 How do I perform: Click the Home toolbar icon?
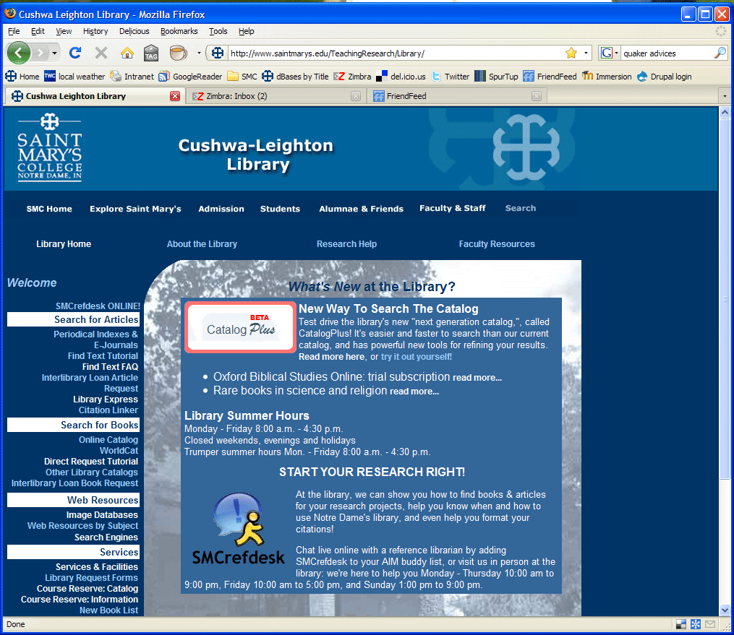pyautogui.click(x=127, y=53)
